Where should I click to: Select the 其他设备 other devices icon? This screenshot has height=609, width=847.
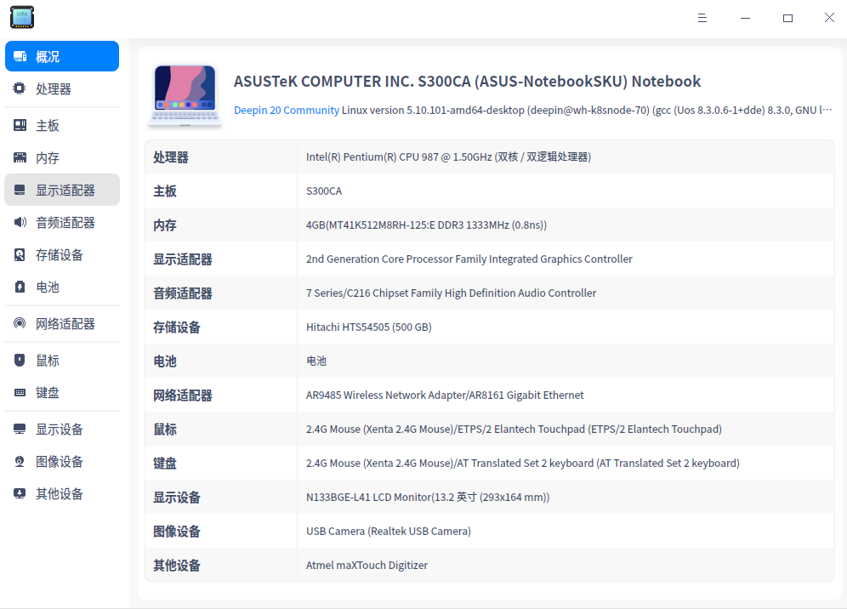pyautogui.click(x=19, y=493)
